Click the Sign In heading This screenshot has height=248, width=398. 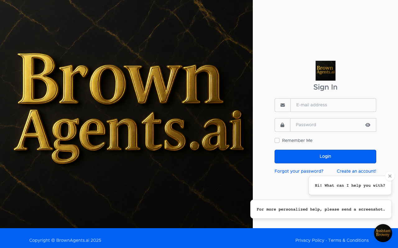(325, 87)
